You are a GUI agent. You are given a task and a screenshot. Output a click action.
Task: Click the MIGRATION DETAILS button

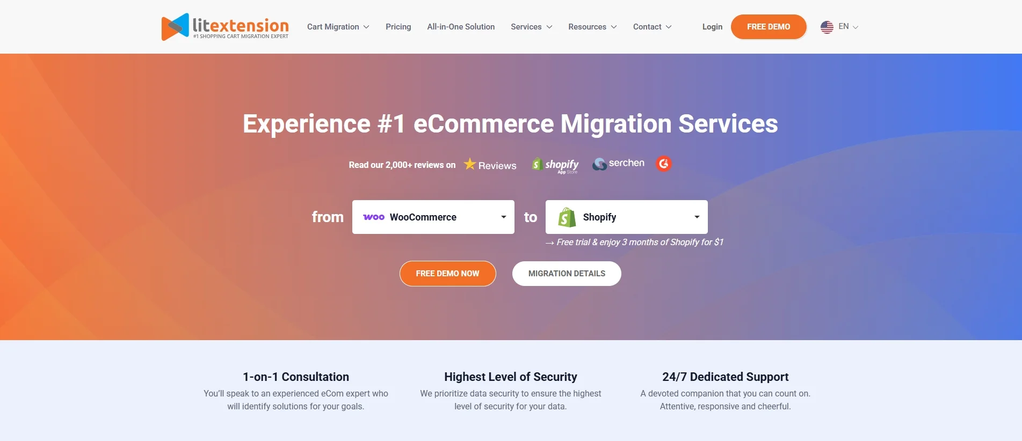click(x=567, y=274)
